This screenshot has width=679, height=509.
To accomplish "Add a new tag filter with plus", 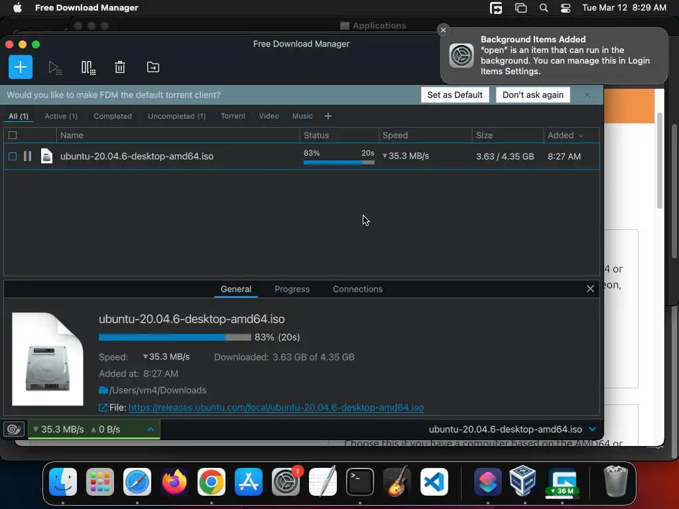I will pyautogui.click(x=328, y=116).
